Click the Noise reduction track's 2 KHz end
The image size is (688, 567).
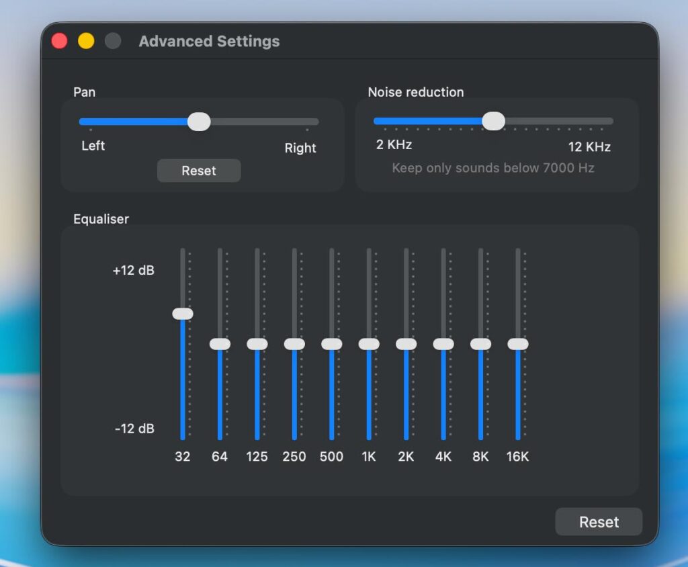pyautogui.click(x=378, y=122)
